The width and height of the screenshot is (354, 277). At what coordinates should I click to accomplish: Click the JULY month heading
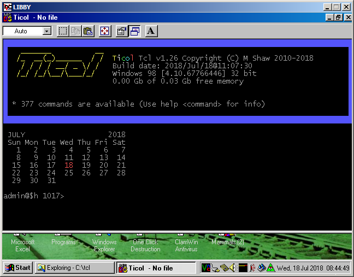pos(16,135)
